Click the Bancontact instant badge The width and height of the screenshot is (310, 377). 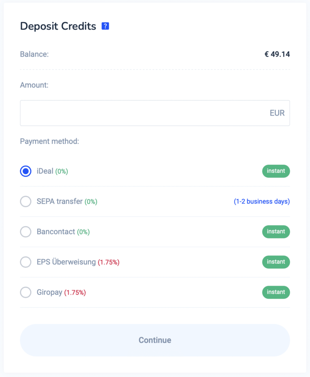(276, 232)
